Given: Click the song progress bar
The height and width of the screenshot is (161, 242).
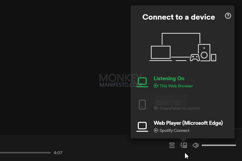Looking at the screenshot, I should click(25, 153).
